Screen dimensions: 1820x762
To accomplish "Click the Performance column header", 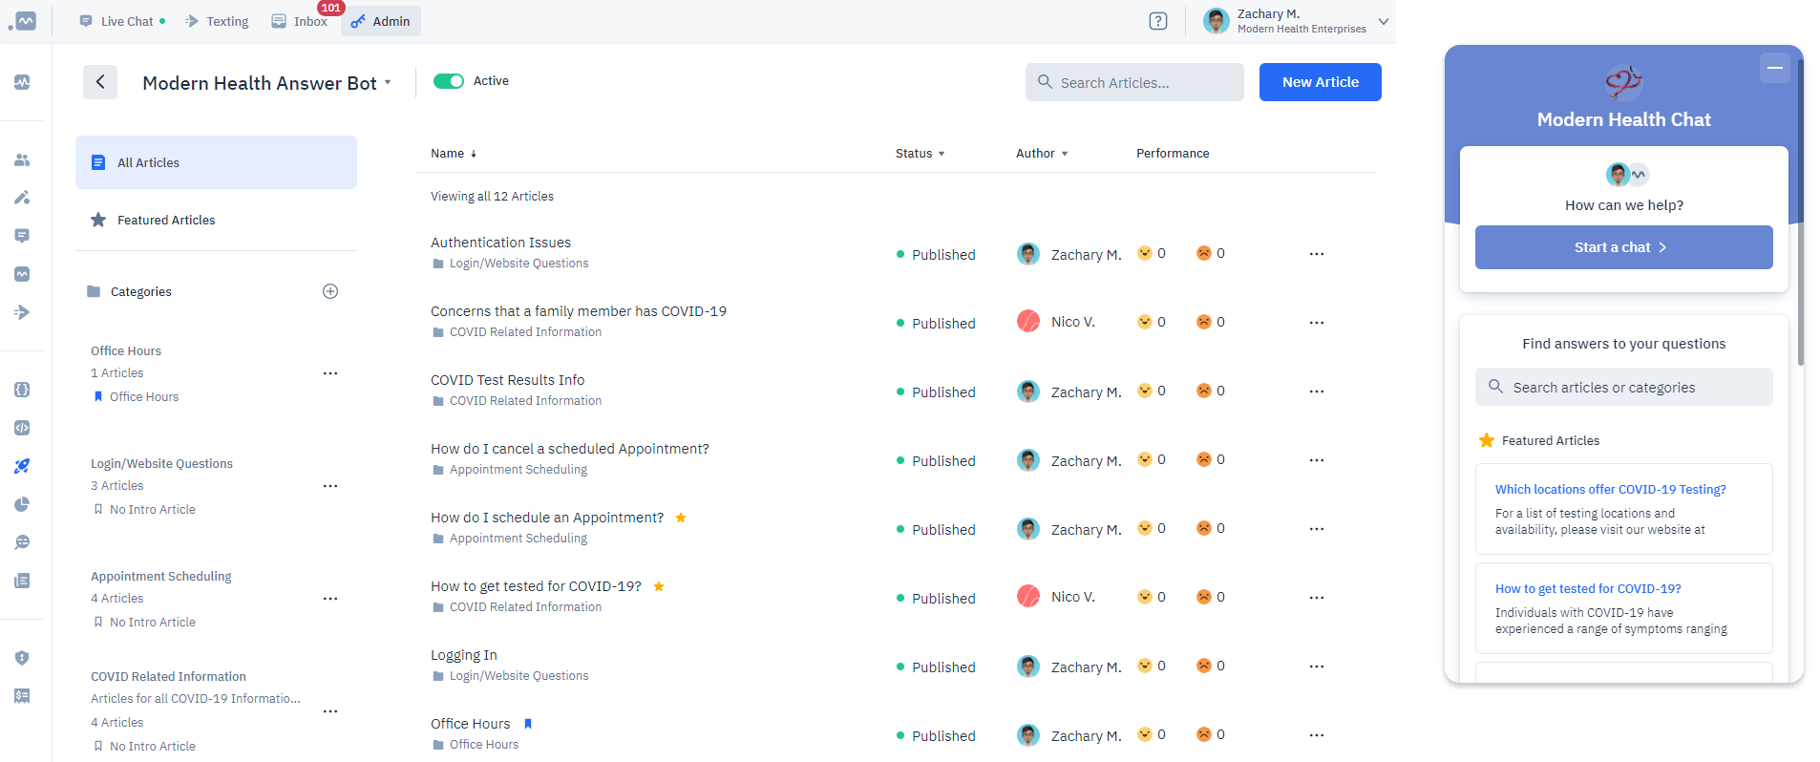I will (x=1173, y=154).
